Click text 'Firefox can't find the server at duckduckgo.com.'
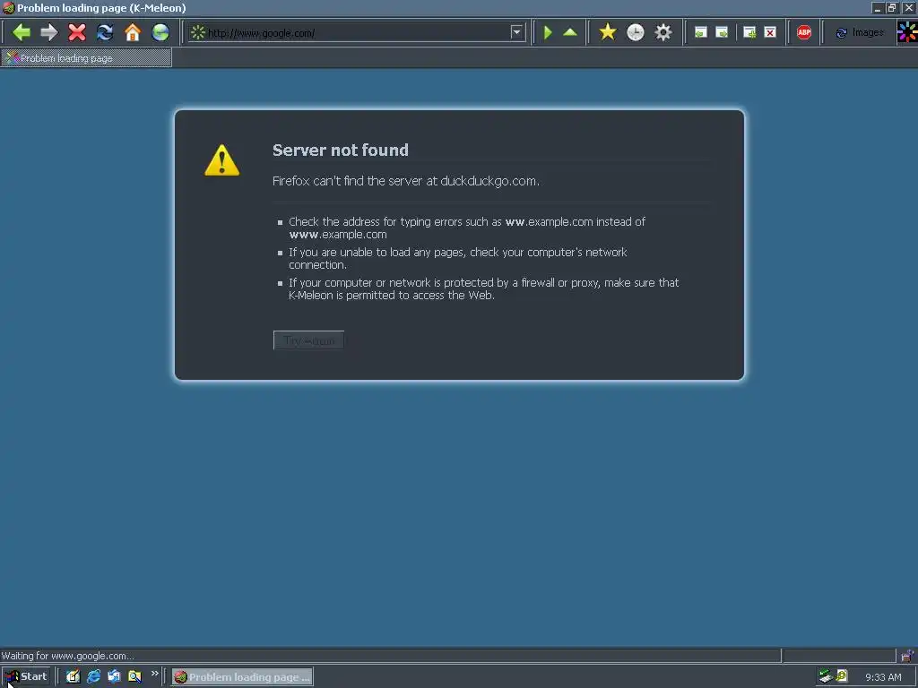918x688 pixels. (406, 181)
